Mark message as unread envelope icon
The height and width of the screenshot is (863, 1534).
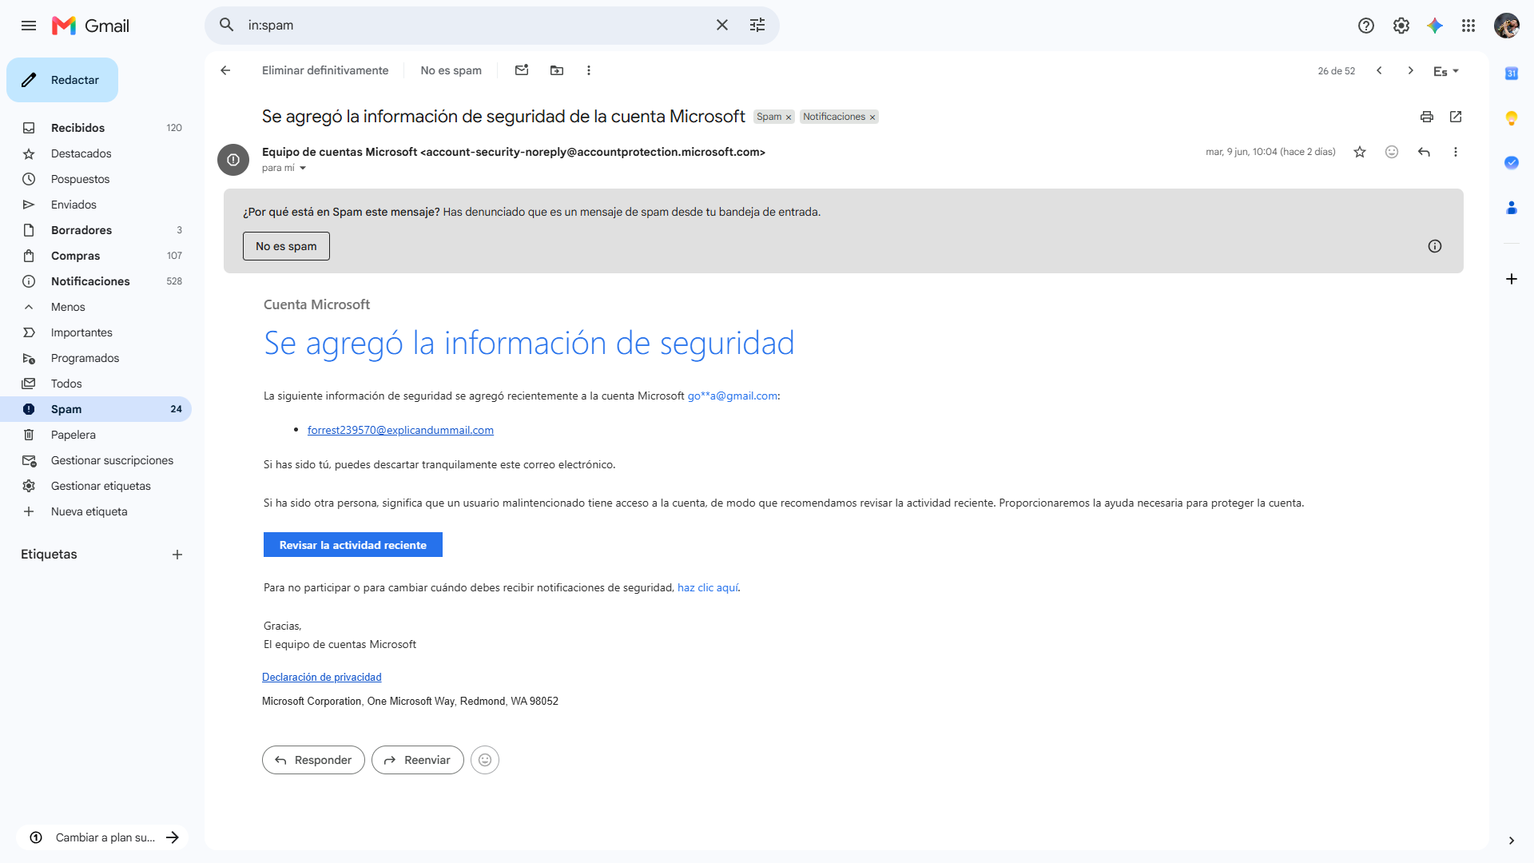click(522, 70)
